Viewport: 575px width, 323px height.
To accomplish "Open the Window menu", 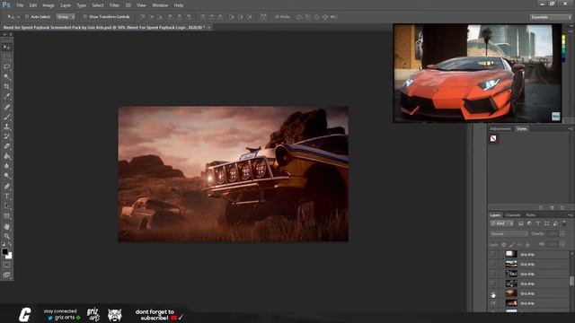I will click(160, 5).
